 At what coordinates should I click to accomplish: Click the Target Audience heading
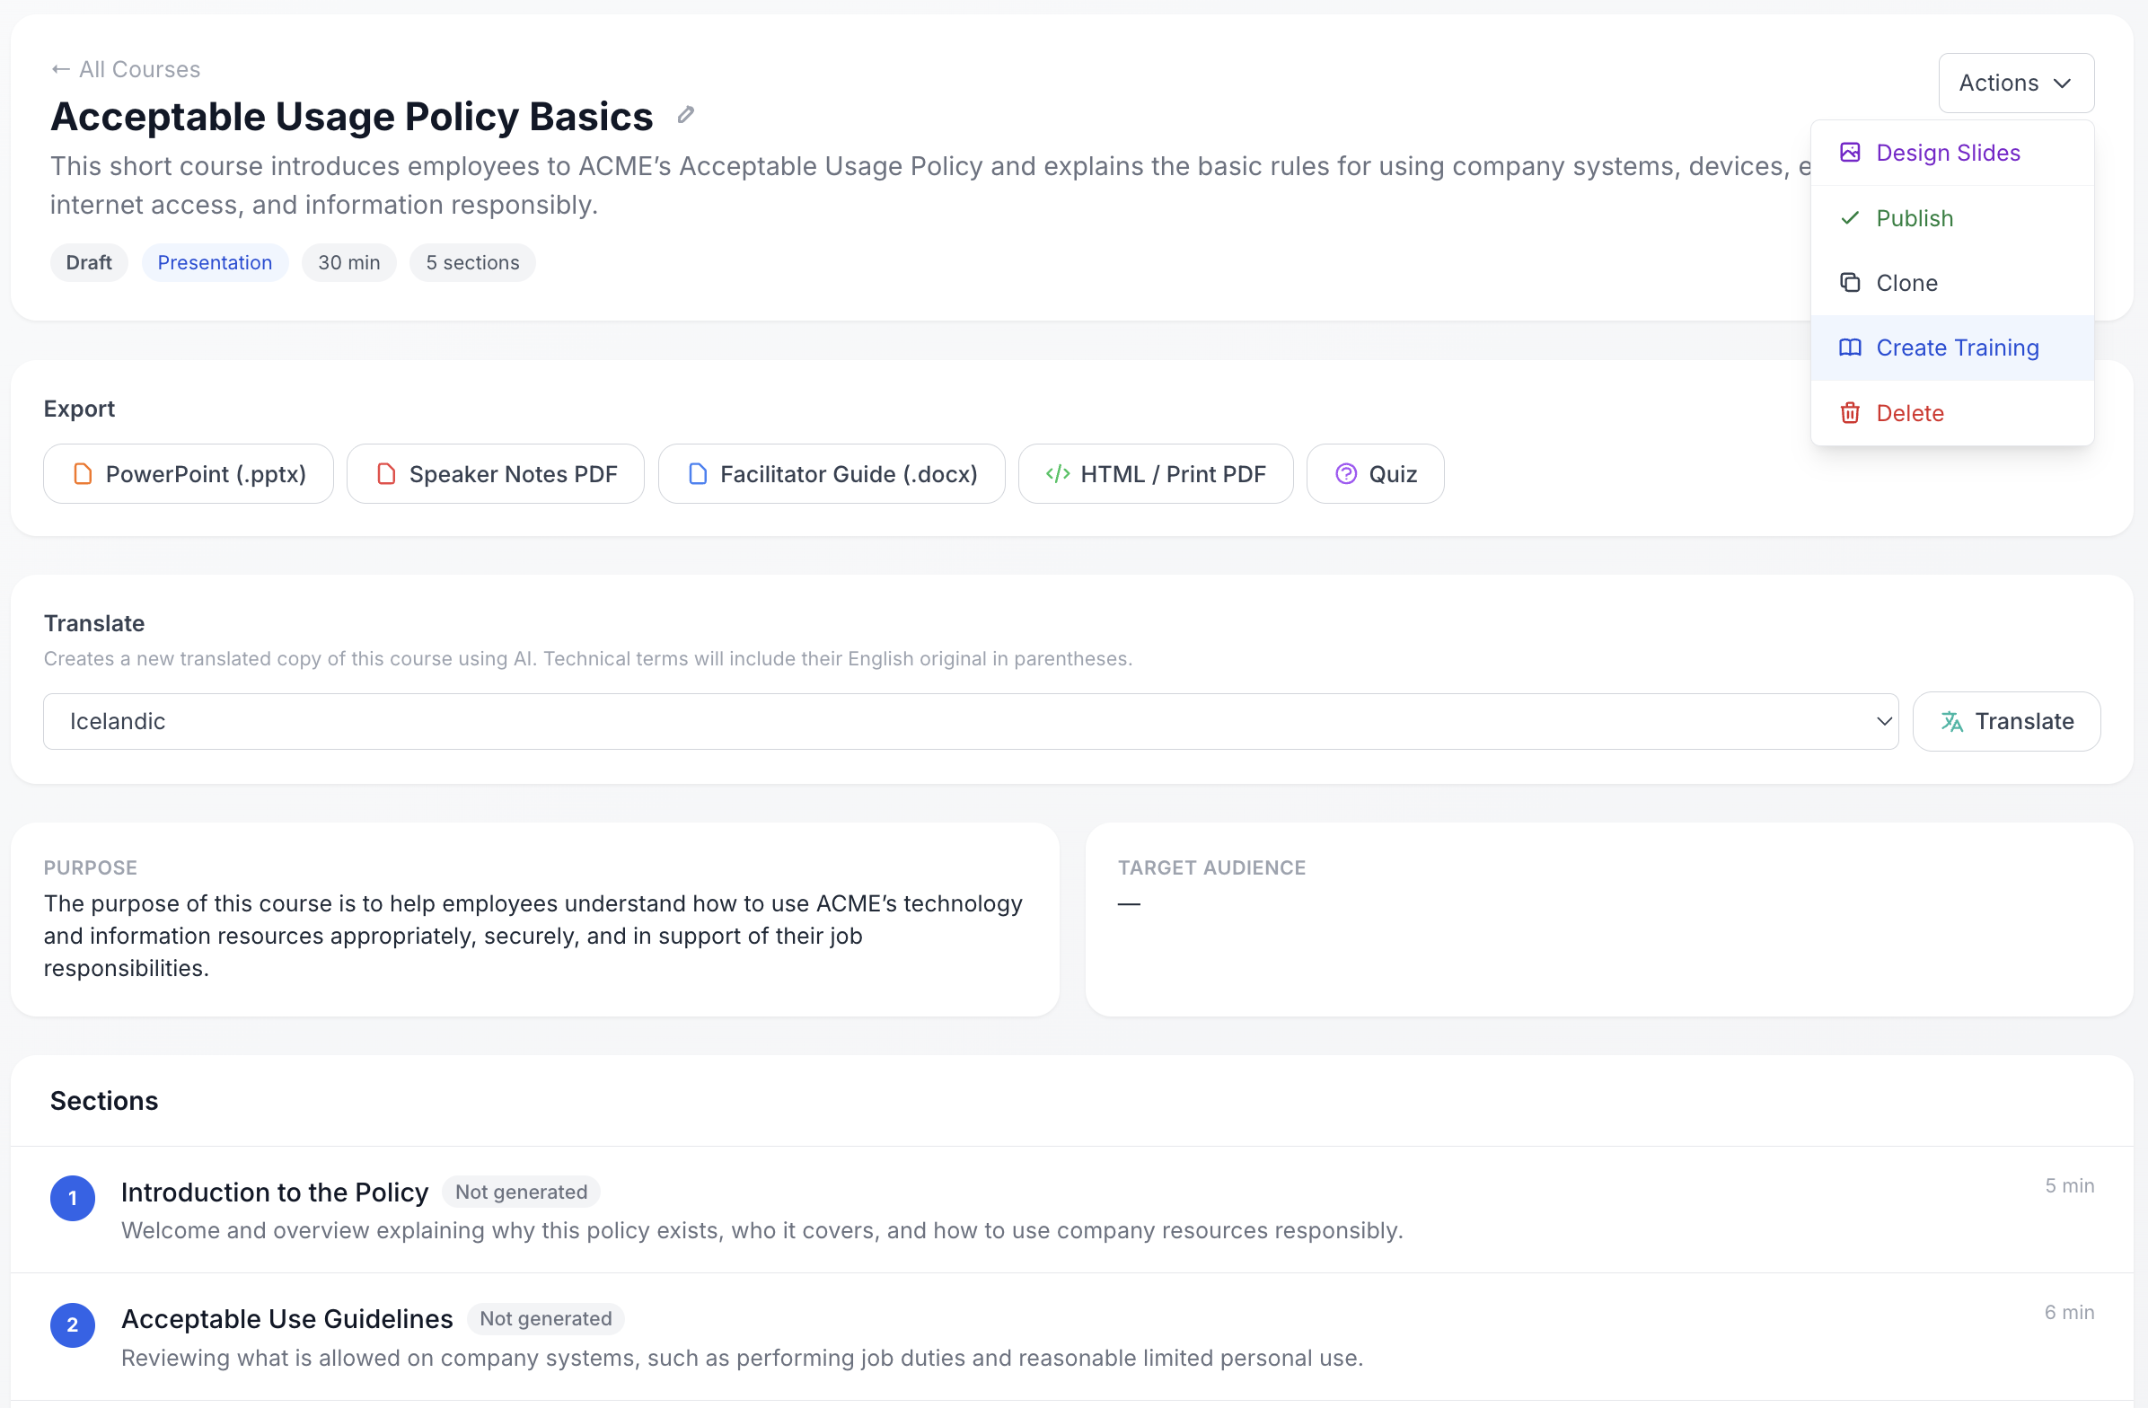pos(1211,867)
